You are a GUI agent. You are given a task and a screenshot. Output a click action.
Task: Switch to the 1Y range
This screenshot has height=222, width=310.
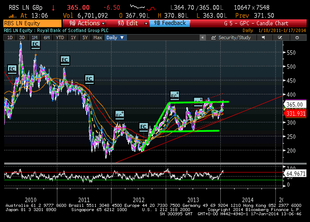coord(73,37)
